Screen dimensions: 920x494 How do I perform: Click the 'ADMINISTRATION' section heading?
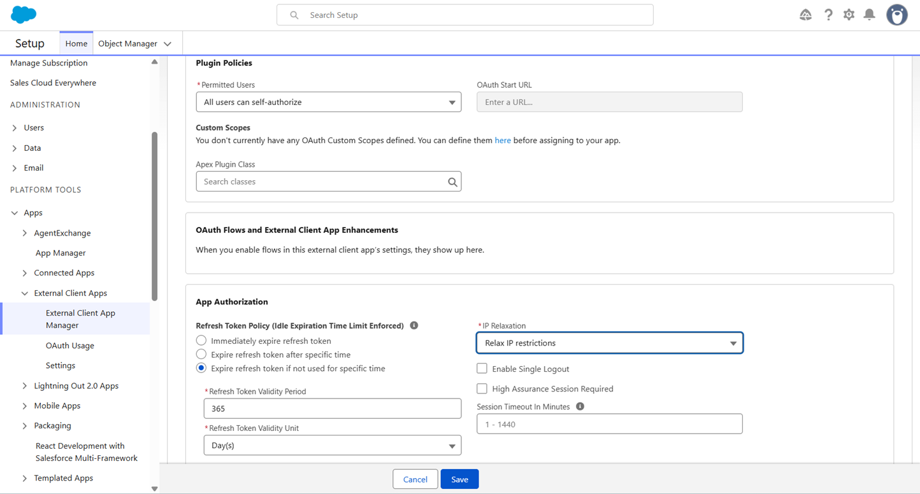(45, 105)
